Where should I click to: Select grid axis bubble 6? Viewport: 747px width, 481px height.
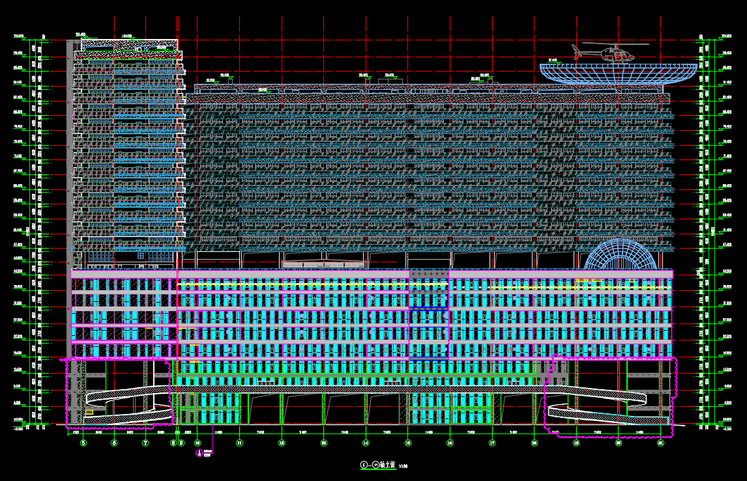114,443
